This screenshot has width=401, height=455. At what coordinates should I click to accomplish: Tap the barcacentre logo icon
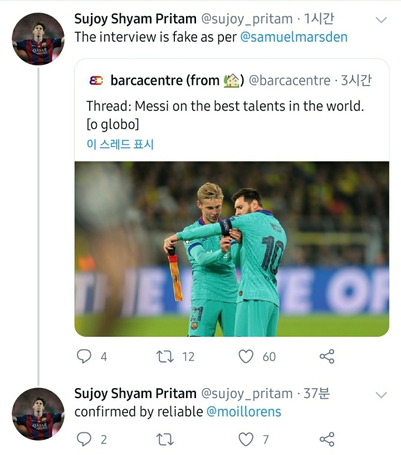pos(96,81)
